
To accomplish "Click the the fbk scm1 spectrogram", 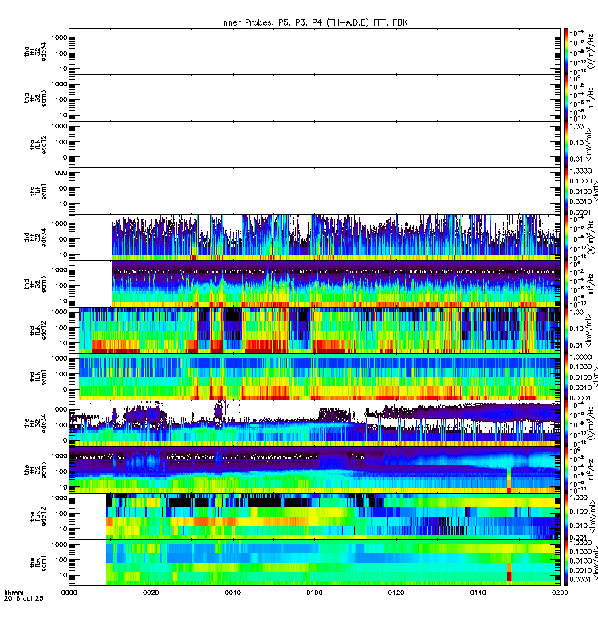I will click(314, 562).
